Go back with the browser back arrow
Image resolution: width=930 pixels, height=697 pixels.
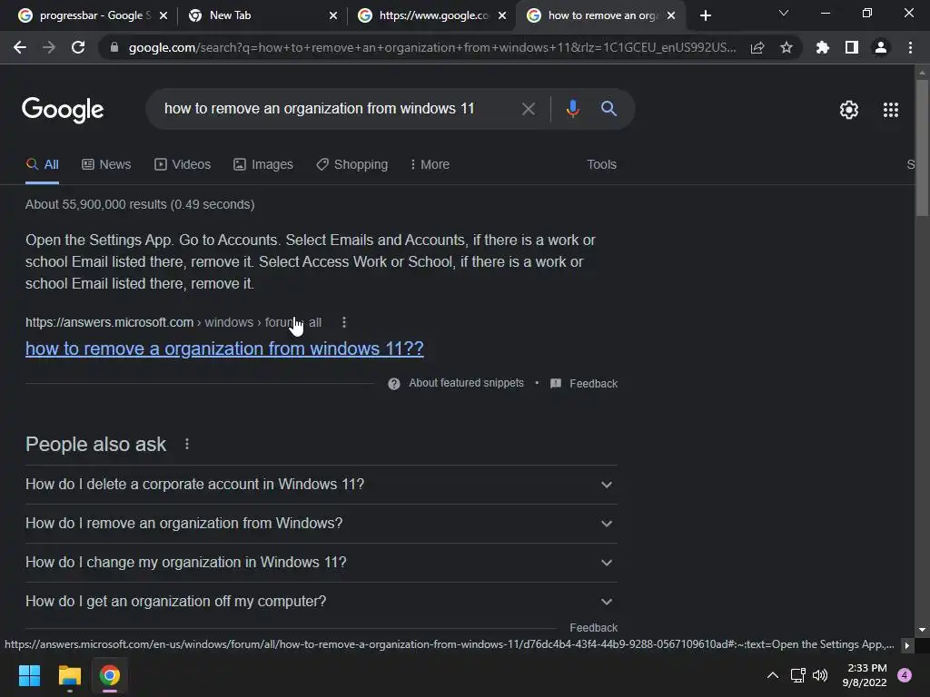click(x=20, y=47)
